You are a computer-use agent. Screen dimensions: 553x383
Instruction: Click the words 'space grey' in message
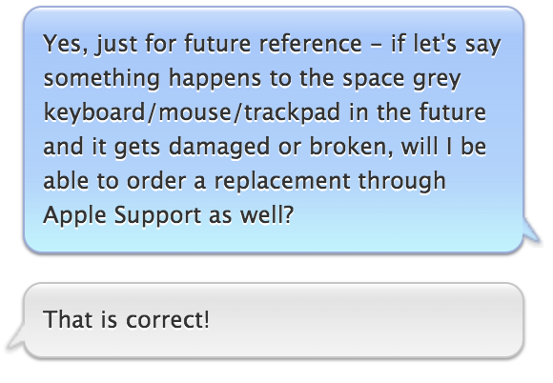(401, 79)
